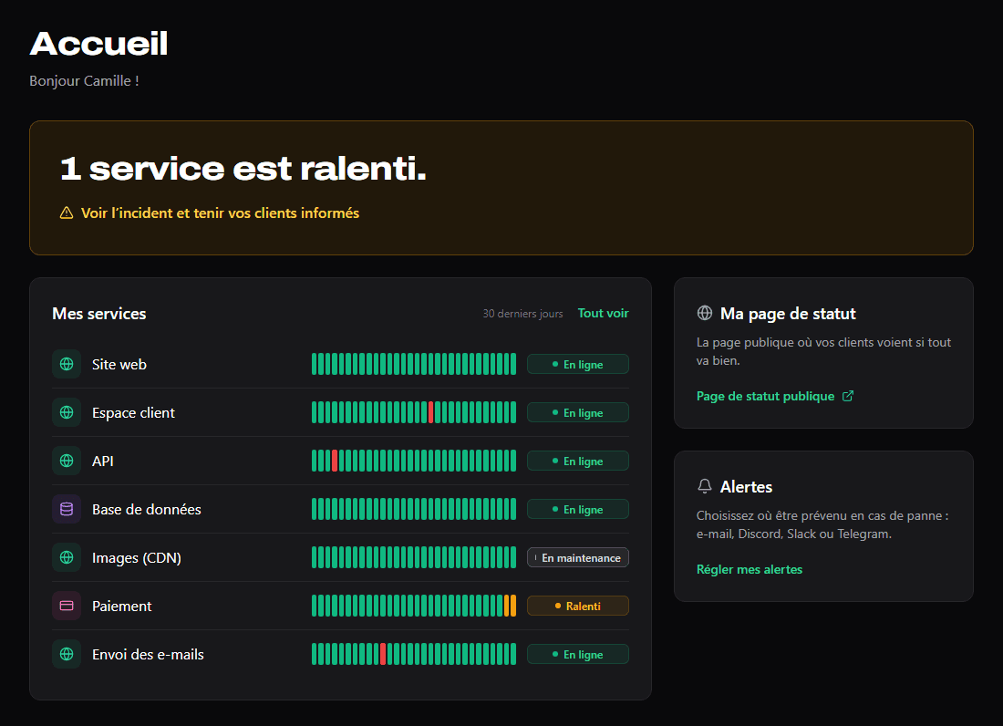Open Régler mes alertes
1003x726 pixels.
point(749,569)
